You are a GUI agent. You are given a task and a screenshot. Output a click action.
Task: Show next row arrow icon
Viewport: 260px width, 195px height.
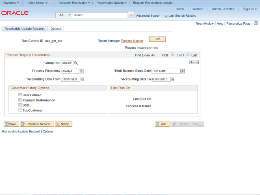click(188, 54)
